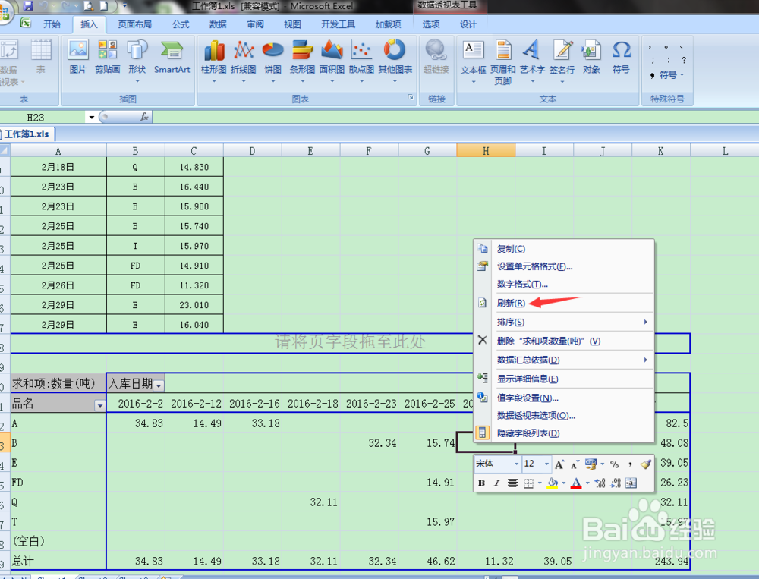Insert a SmartArt graphic
The width and height of the screenshot is (759, 579).
click(172, 57)
